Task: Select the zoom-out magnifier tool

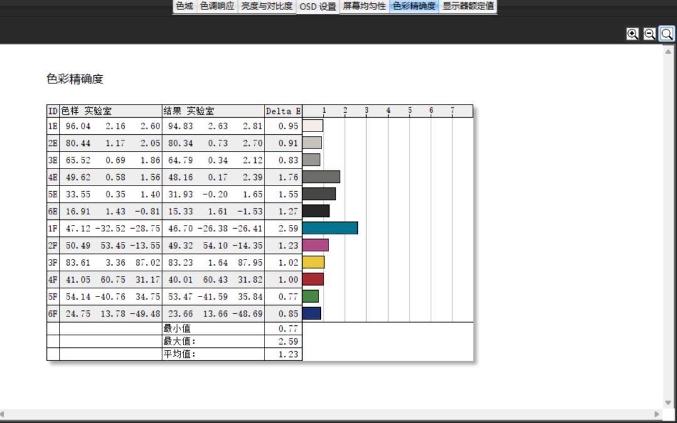Action: pyautogui.click(x=649, y=34)
